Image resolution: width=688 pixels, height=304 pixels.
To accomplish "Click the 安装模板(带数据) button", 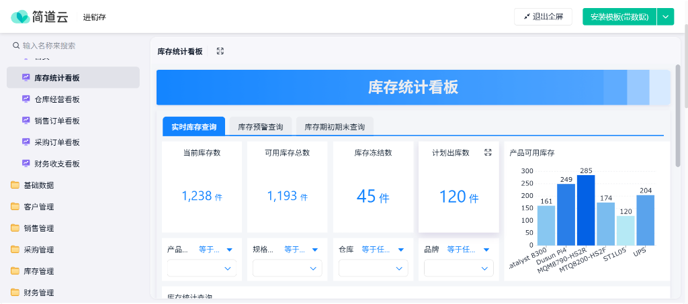I will click(x=619, y=17).
